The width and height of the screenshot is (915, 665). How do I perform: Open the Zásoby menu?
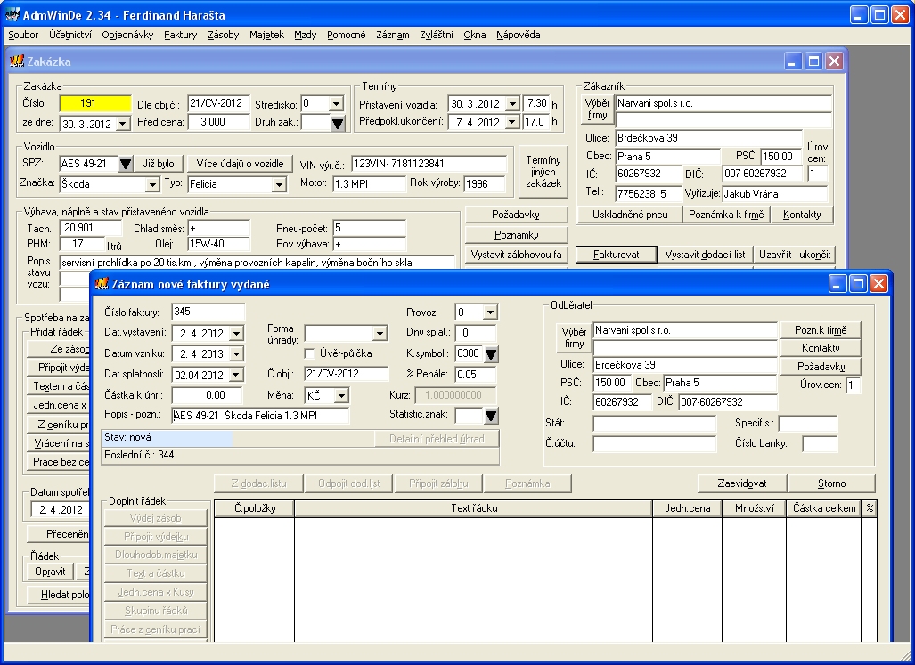point(223,35)
